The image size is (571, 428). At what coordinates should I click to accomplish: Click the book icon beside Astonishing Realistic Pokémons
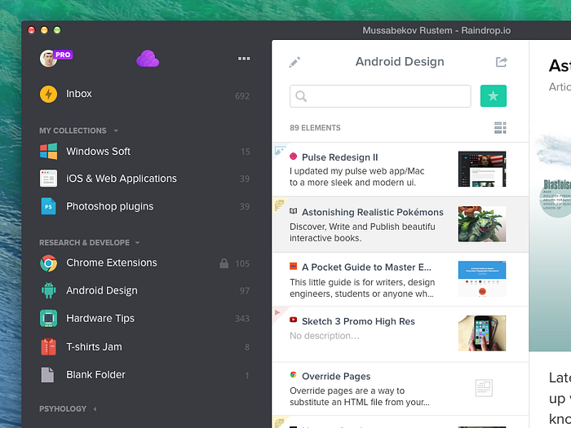293,211
